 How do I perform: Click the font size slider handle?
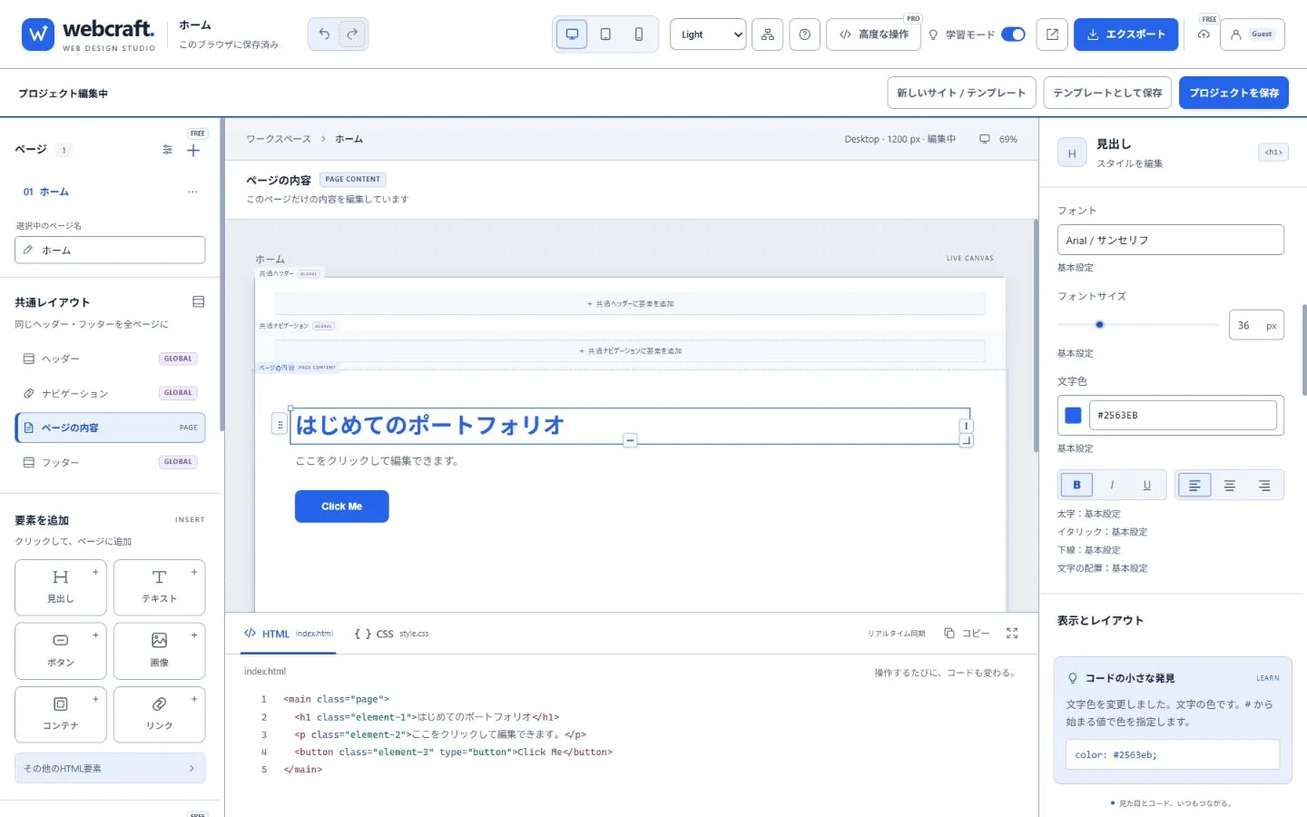click(x=1099, y=324)
